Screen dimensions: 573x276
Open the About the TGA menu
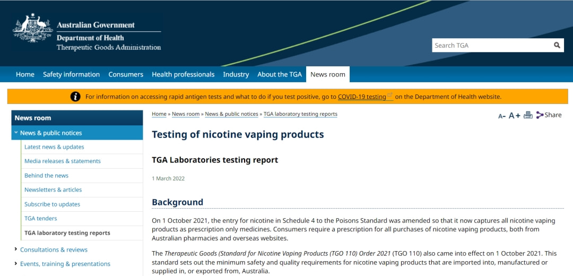point(279,74)
